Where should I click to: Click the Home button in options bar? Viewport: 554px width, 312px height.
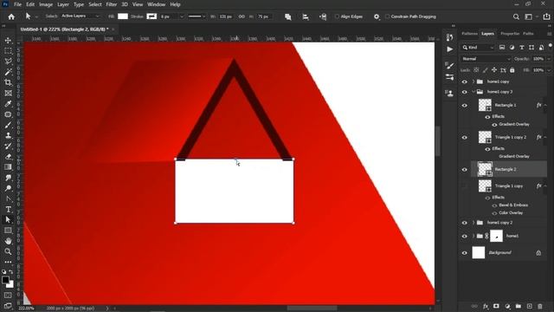pos(11,16)
